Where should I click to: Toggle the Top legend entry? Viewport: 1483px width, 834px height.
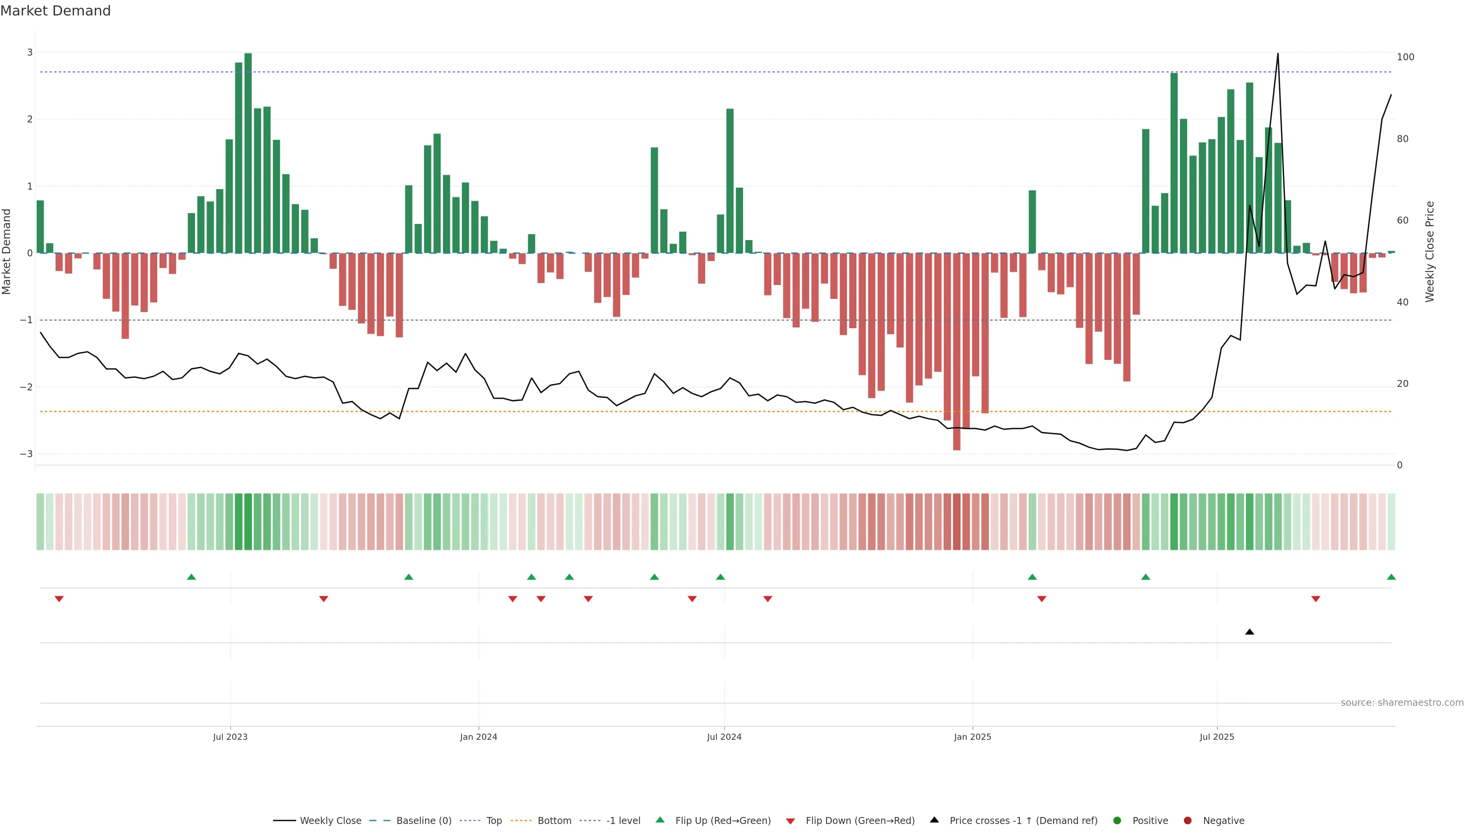point(494,820)
